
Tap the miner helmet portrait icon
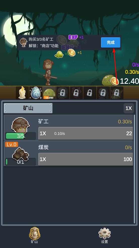pos(21,126)
